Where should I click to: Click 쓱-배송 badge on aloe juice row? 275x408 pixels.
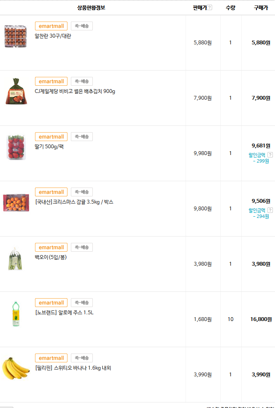point(82,303)
